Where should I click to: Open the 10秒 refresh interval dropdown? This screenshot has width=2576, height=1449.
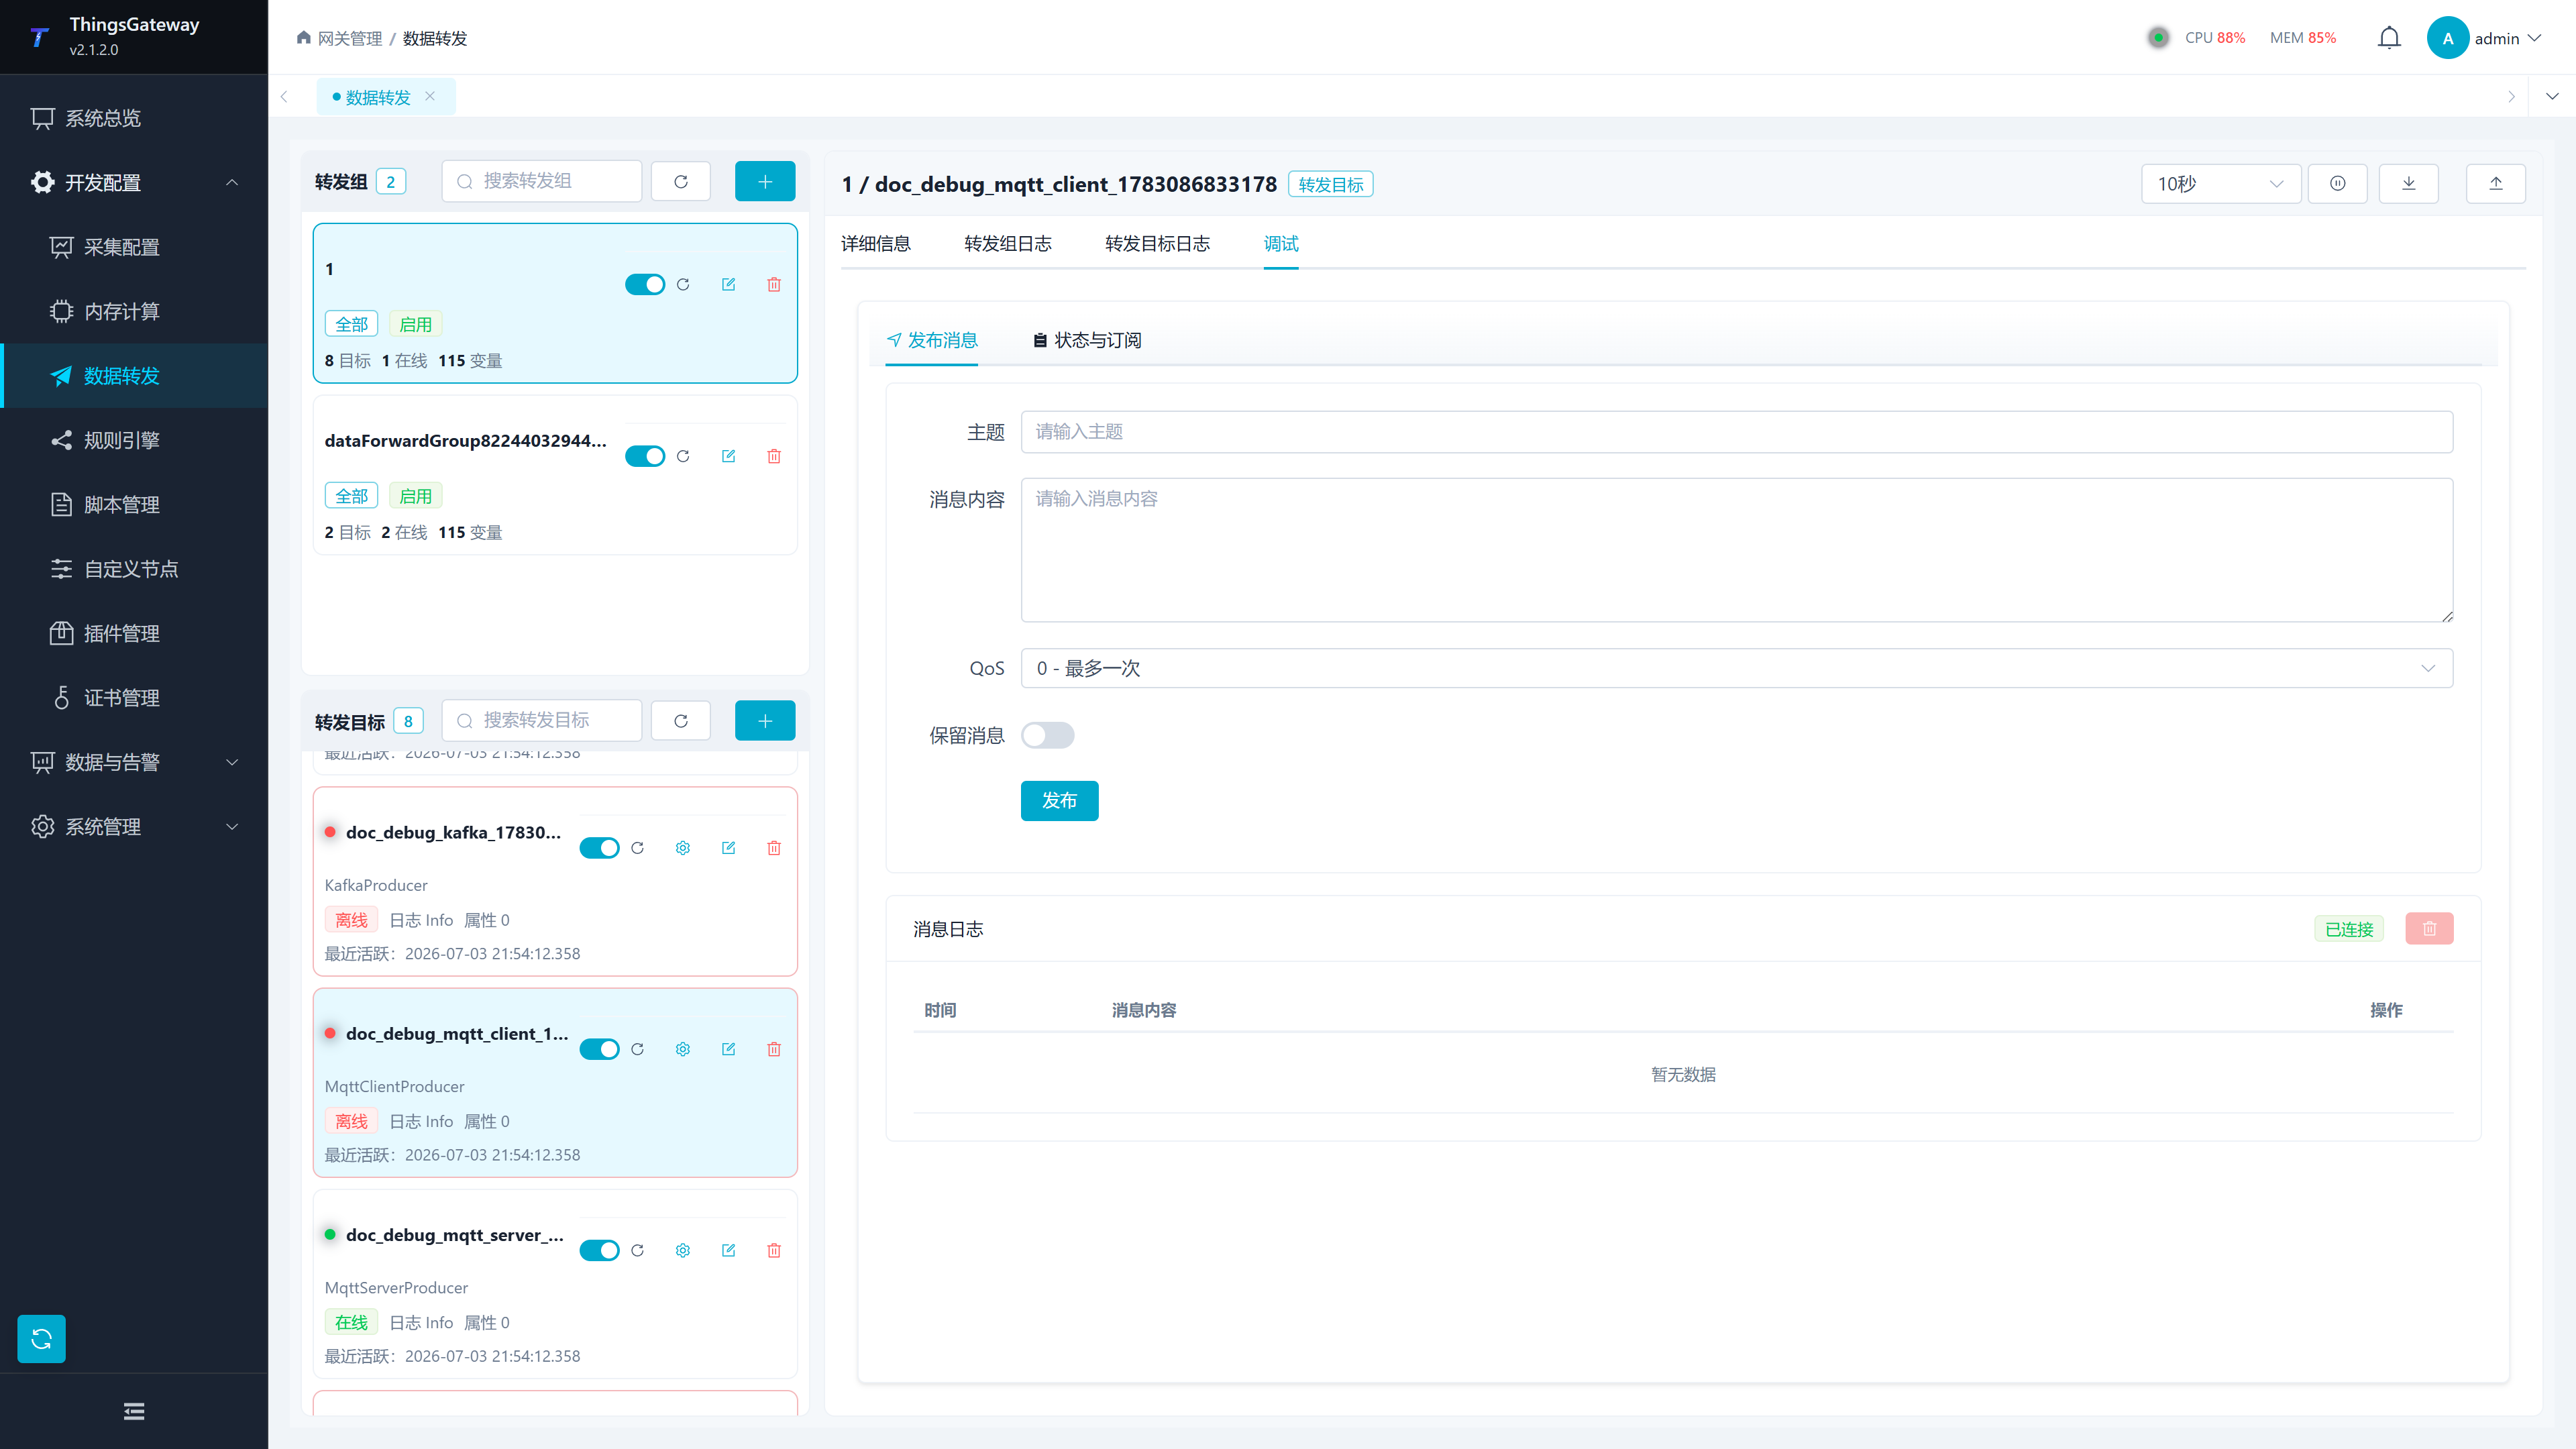(x=2221, y=183)
